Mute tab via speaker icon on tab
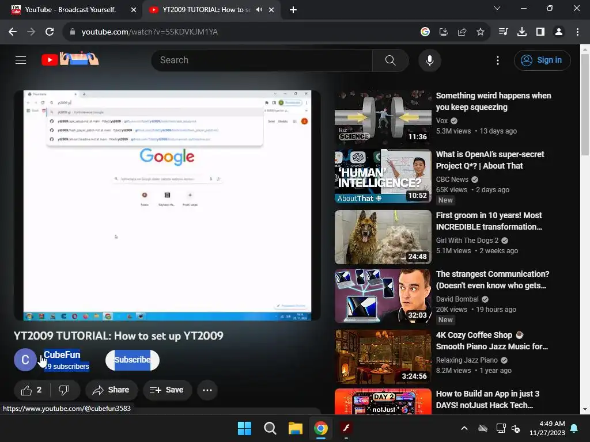590x442 pixels. pos(259,10)
